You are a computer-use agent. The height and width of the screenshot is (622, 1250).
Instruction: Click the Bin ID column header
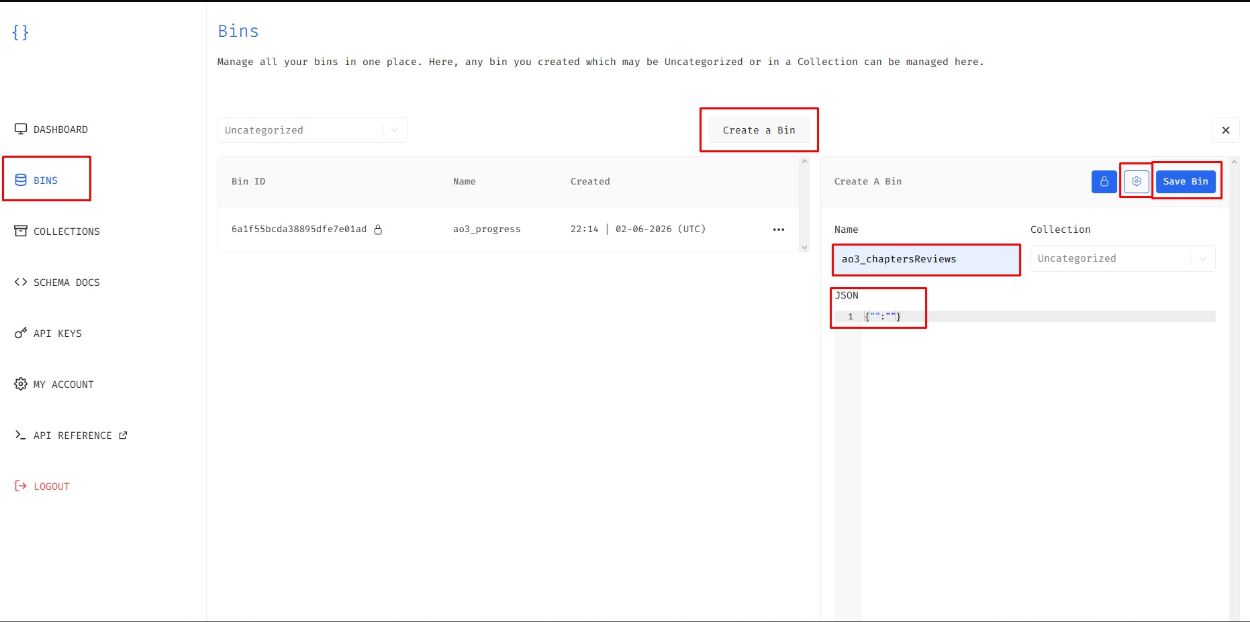click(248, 182)
